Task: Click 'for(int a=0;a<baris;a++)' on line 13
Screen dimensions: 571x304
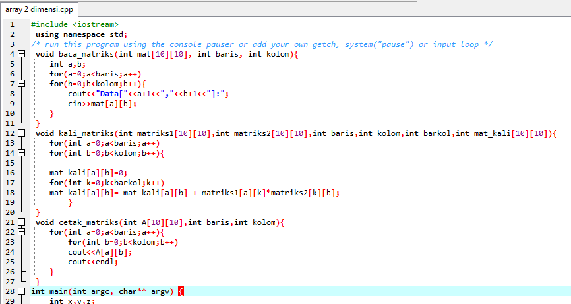Action: tap(105, 143)
